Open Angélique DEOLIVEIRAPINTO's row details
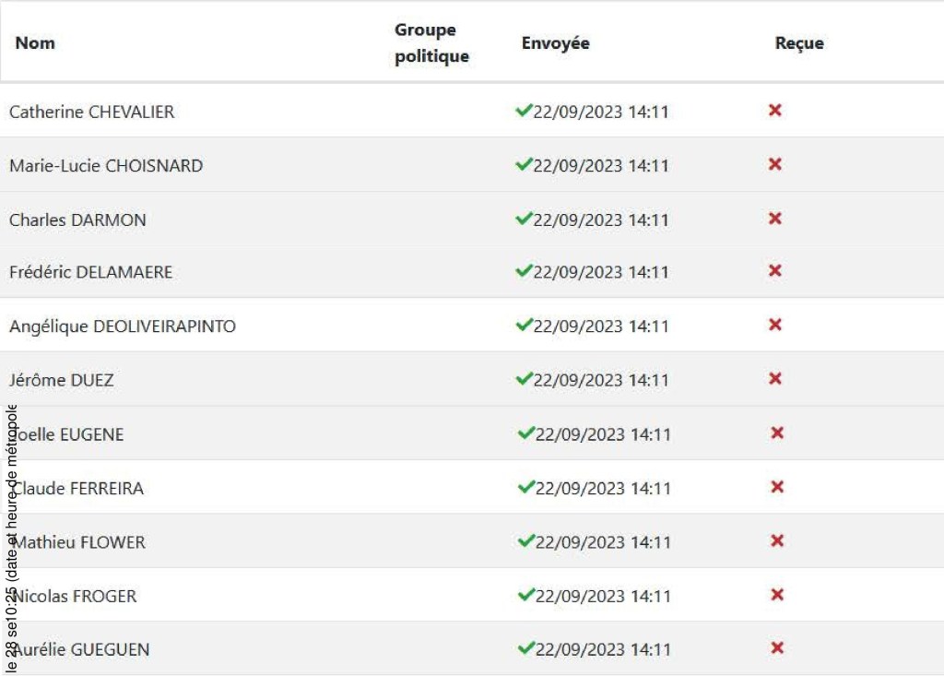Viewport: 944px width, 676px height. (x=123, y=326)
